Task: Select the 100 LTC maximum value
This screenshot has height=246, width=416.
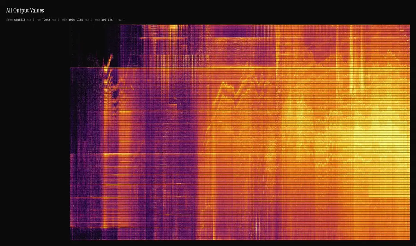Action: tap(107, 20)
